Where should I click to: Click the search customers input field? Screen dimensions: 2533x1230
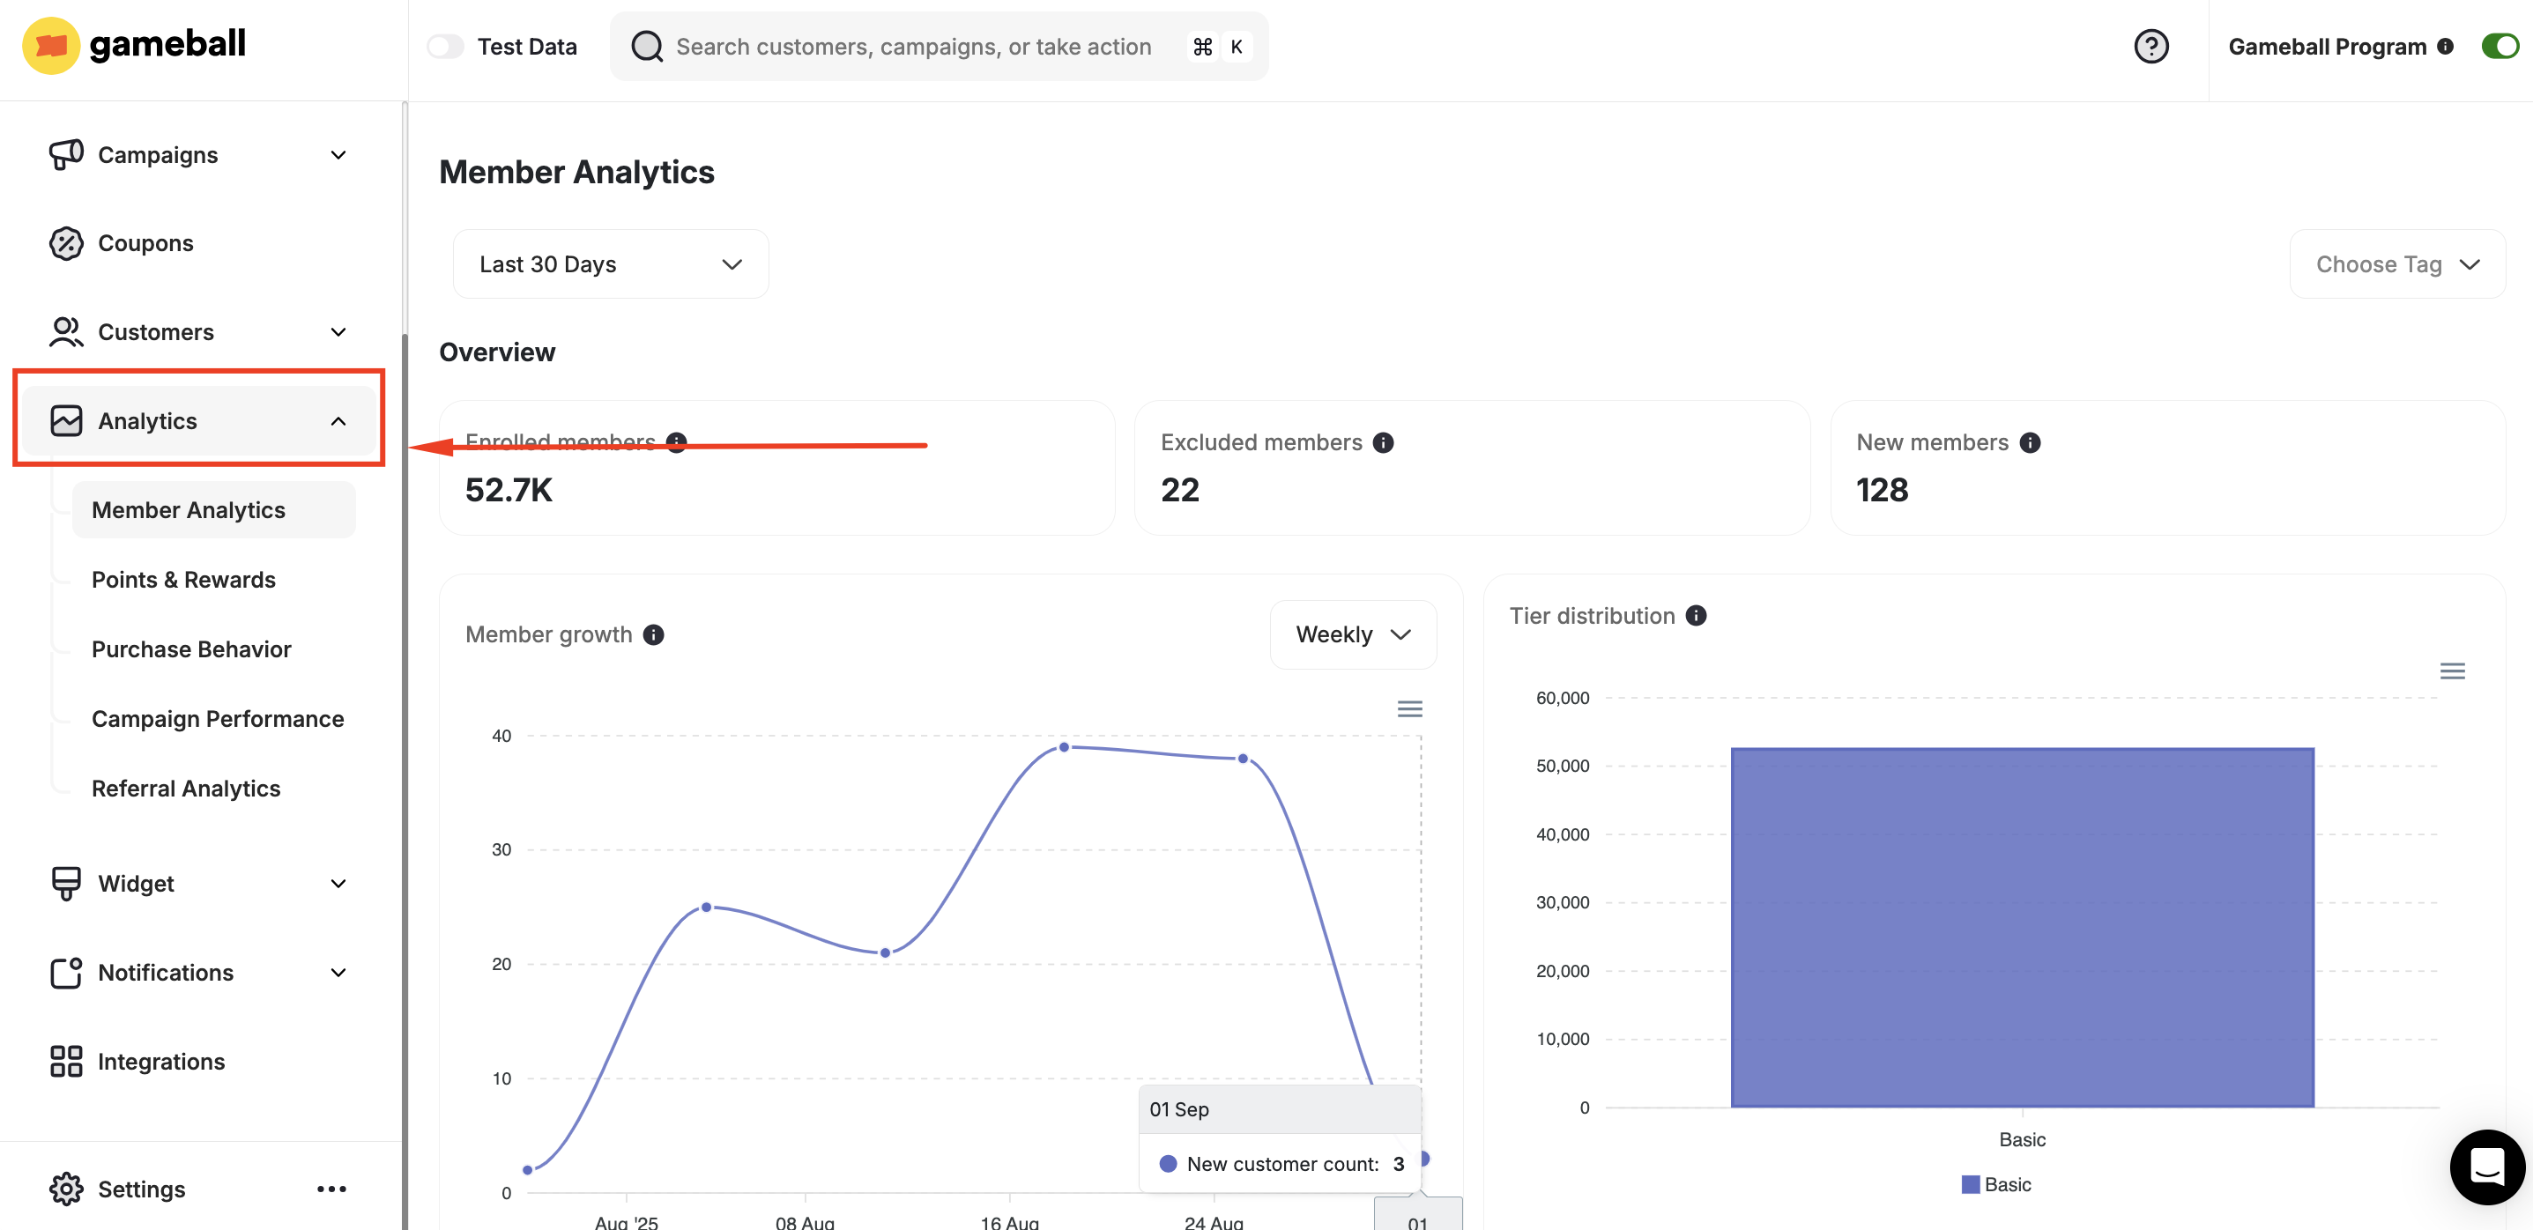(x=934, y=45)
